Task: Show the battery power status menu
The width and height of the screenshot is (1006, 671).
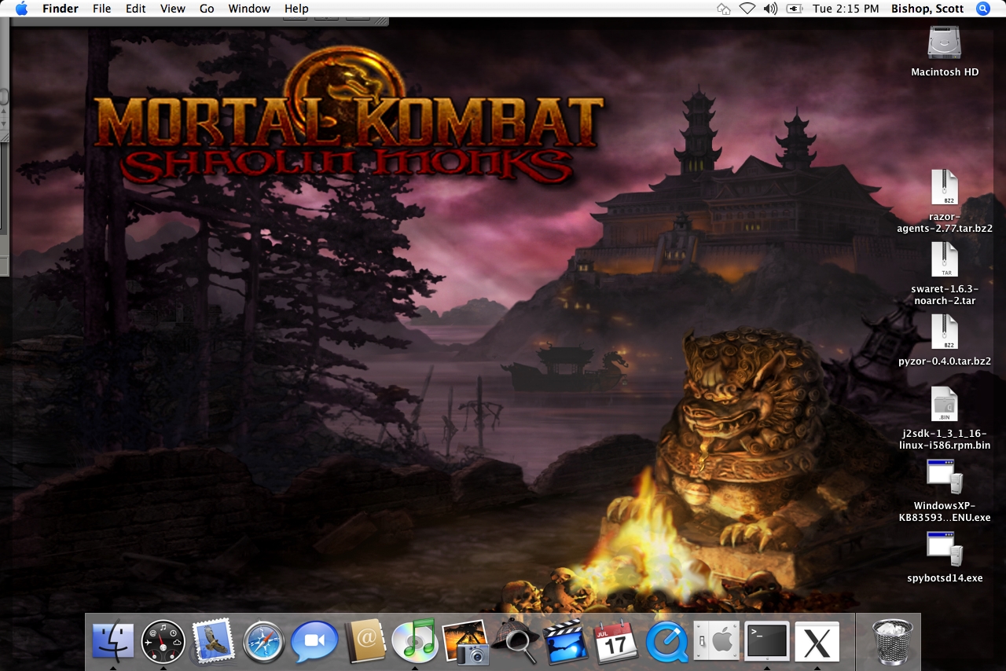Action: pyautogui.click(x=795, y=9)
